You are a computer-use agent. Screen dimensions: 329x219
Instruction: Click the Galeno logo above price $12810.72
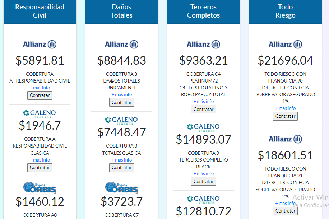click(x=203, y=199)
